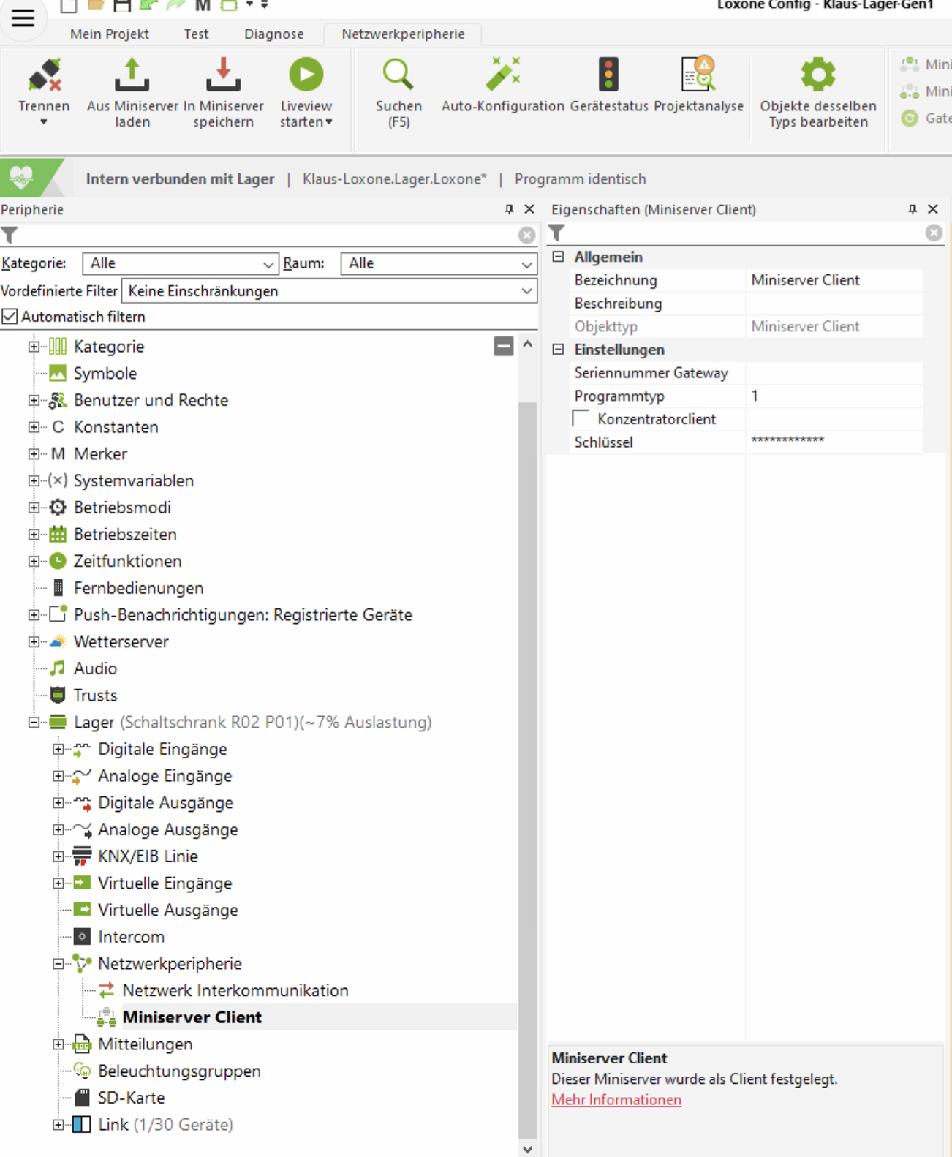Click the masked Schlüssel value field
The height and width of the screenshot is (1157, 952).
(834, 442)
